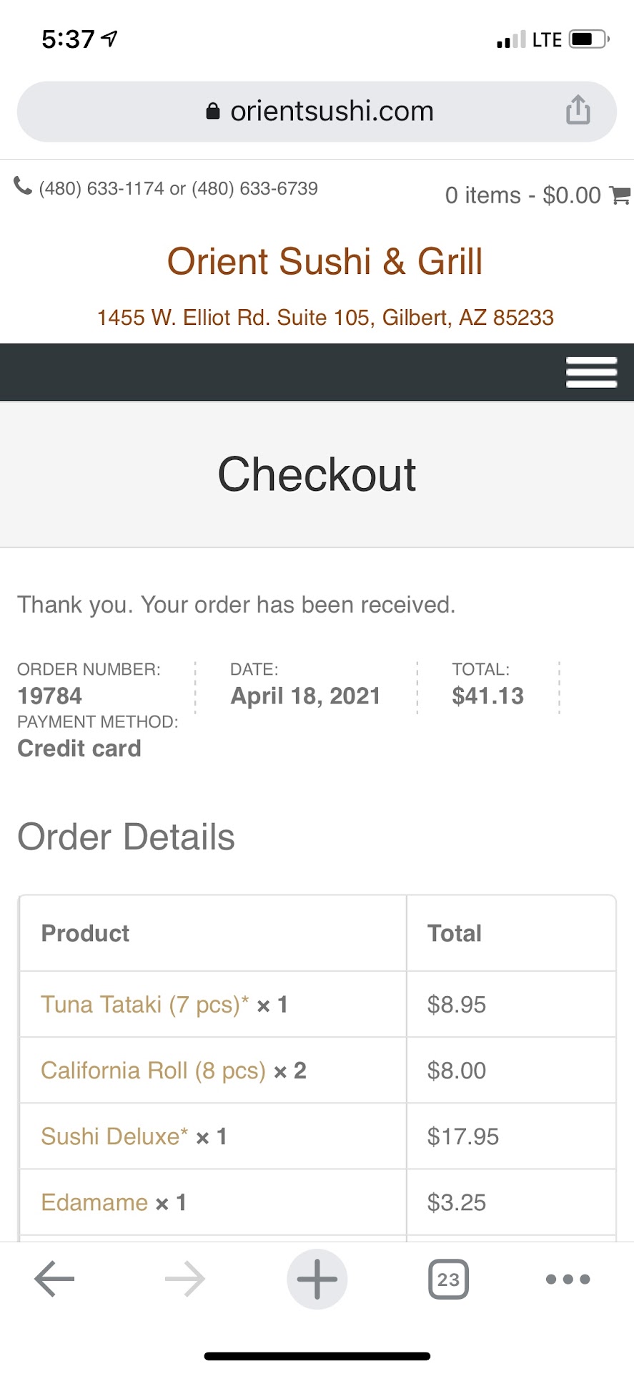Tap the browser forward arrow

[x=184, y=1279]
